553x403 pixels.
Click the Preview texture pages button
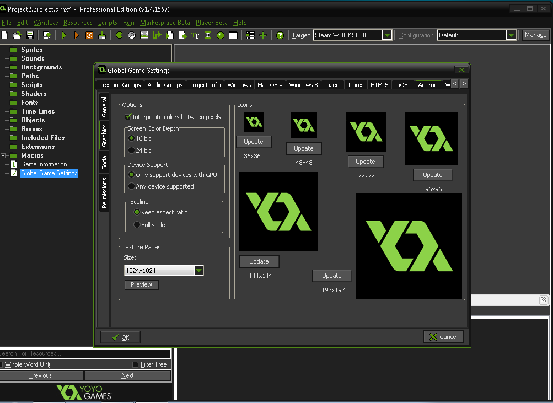pos(141,285)
